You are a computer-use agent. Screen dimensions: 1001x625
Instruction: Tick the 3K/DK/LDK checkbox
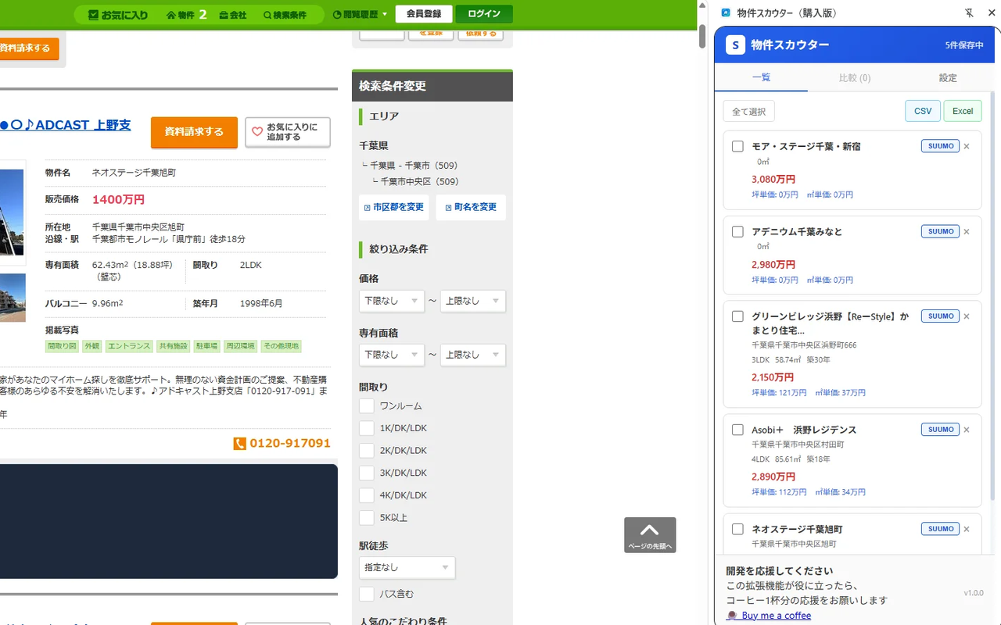367,473
